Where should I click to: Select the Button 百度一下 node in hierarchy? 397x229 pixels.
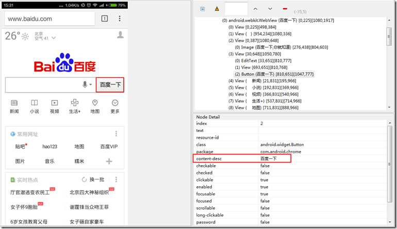(x=274, y=74)
